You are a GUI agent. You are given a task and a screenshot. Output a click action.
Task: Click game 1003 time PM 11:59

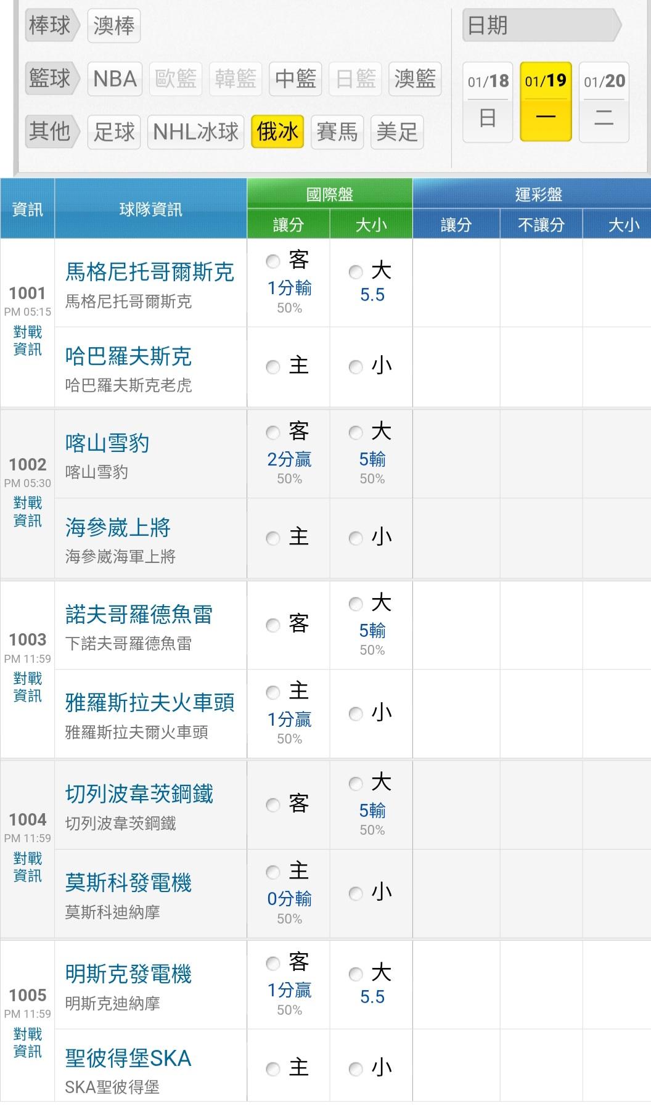28,658
